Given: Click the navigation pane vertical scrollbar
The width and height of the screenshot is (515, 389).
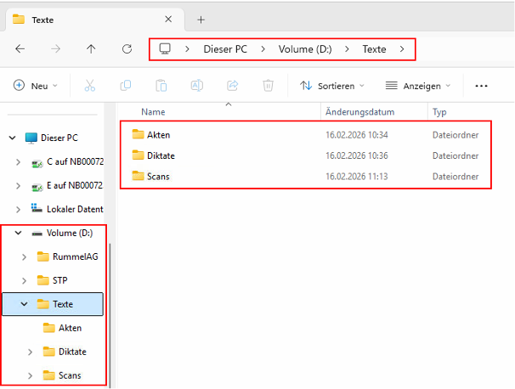Looking at the screenshot, I should (110, 315).
